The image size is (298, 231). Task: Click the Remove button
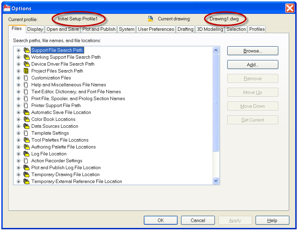click(x=253, y=79)
